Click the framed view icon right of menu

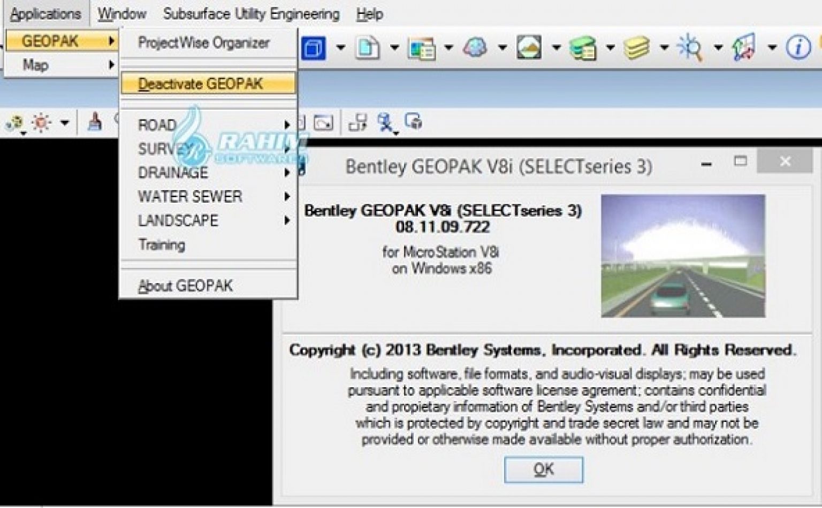323,123
